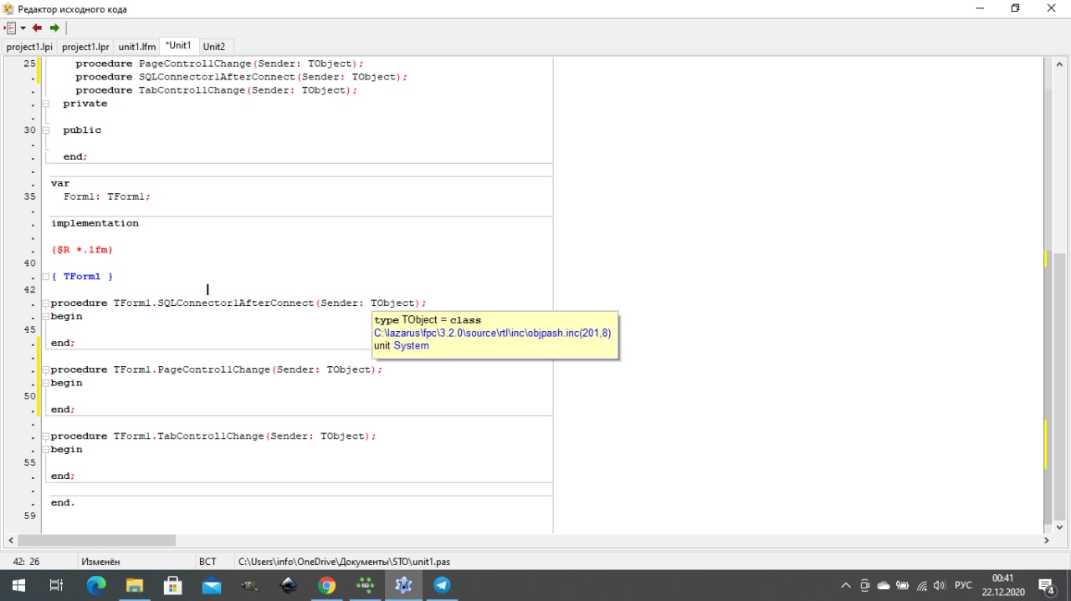Open the battery status tray icon
This screenshot has height=601, width=1071.
click(x=903, y=586)
